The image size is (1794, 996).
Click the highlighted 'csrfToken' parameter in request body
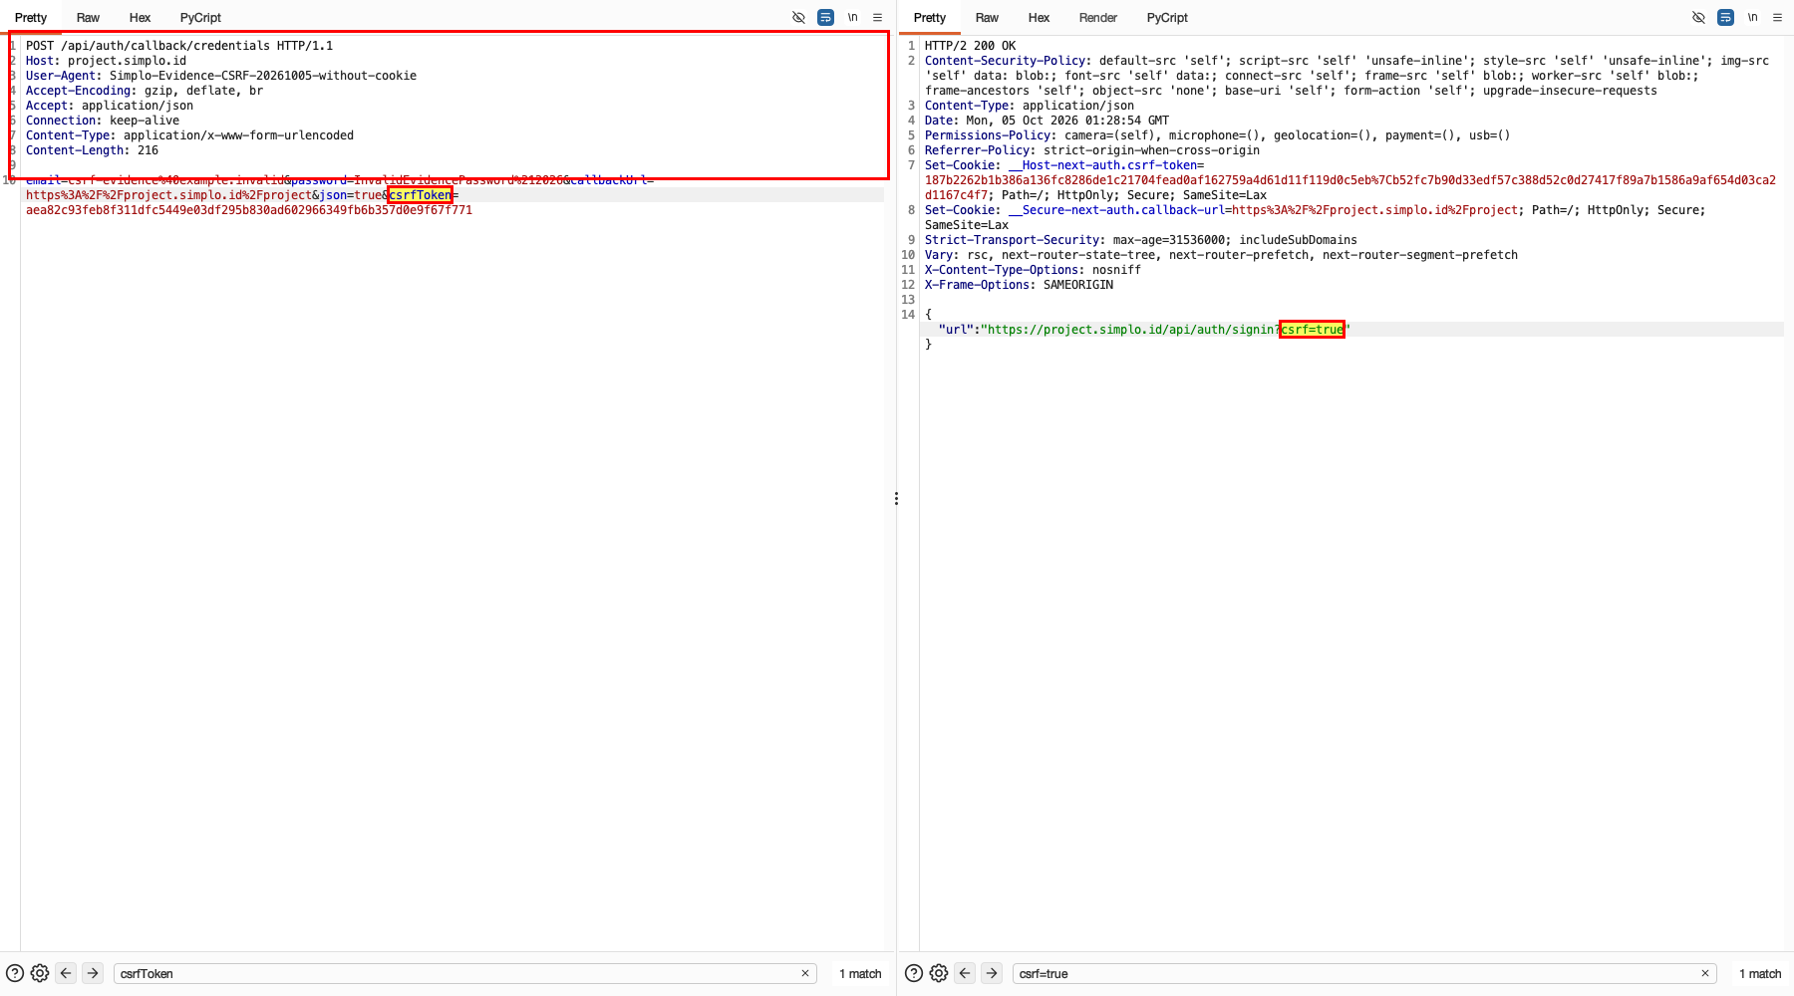click(x=420, y=195)
